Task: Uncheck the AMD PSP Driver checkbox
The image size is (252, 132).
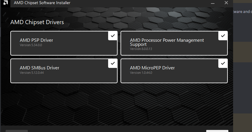Action: click(113, 36)
